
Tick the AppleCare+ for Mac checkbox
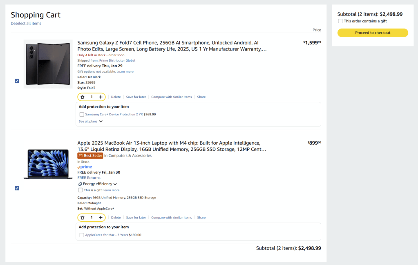[82, 235]
